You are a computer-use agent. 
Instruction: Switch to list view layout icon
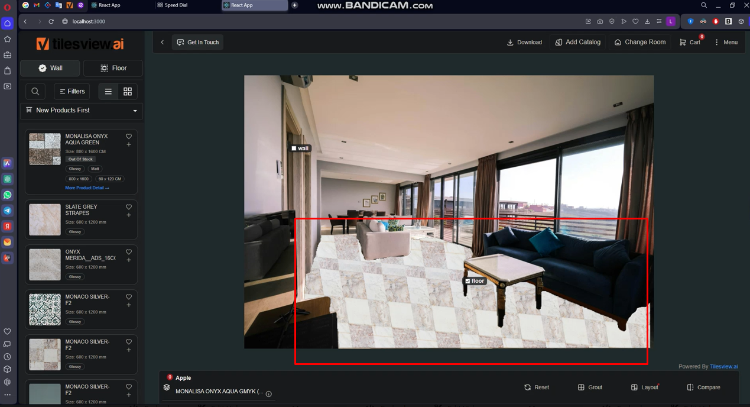click(108, 92)
